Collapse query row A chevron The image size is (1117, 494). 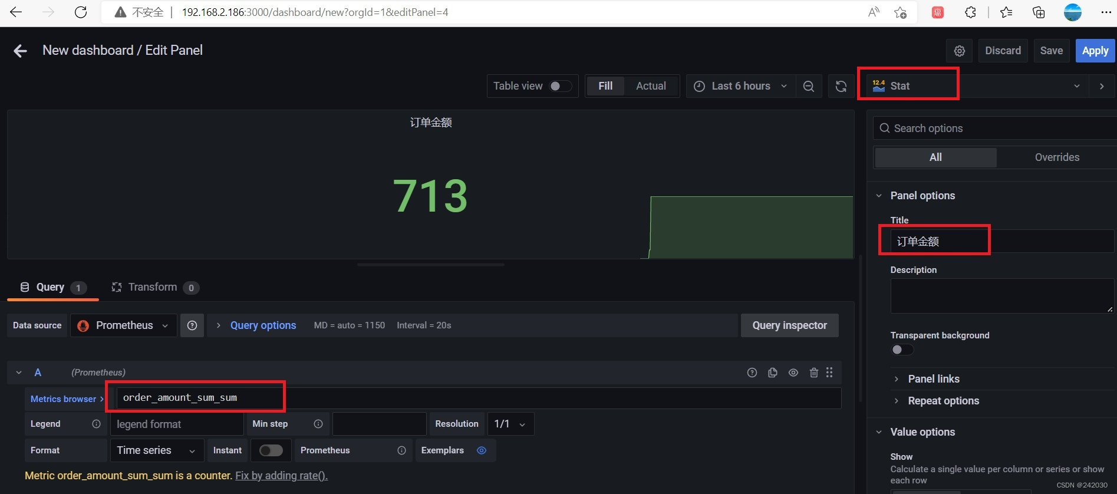point(19,373)
